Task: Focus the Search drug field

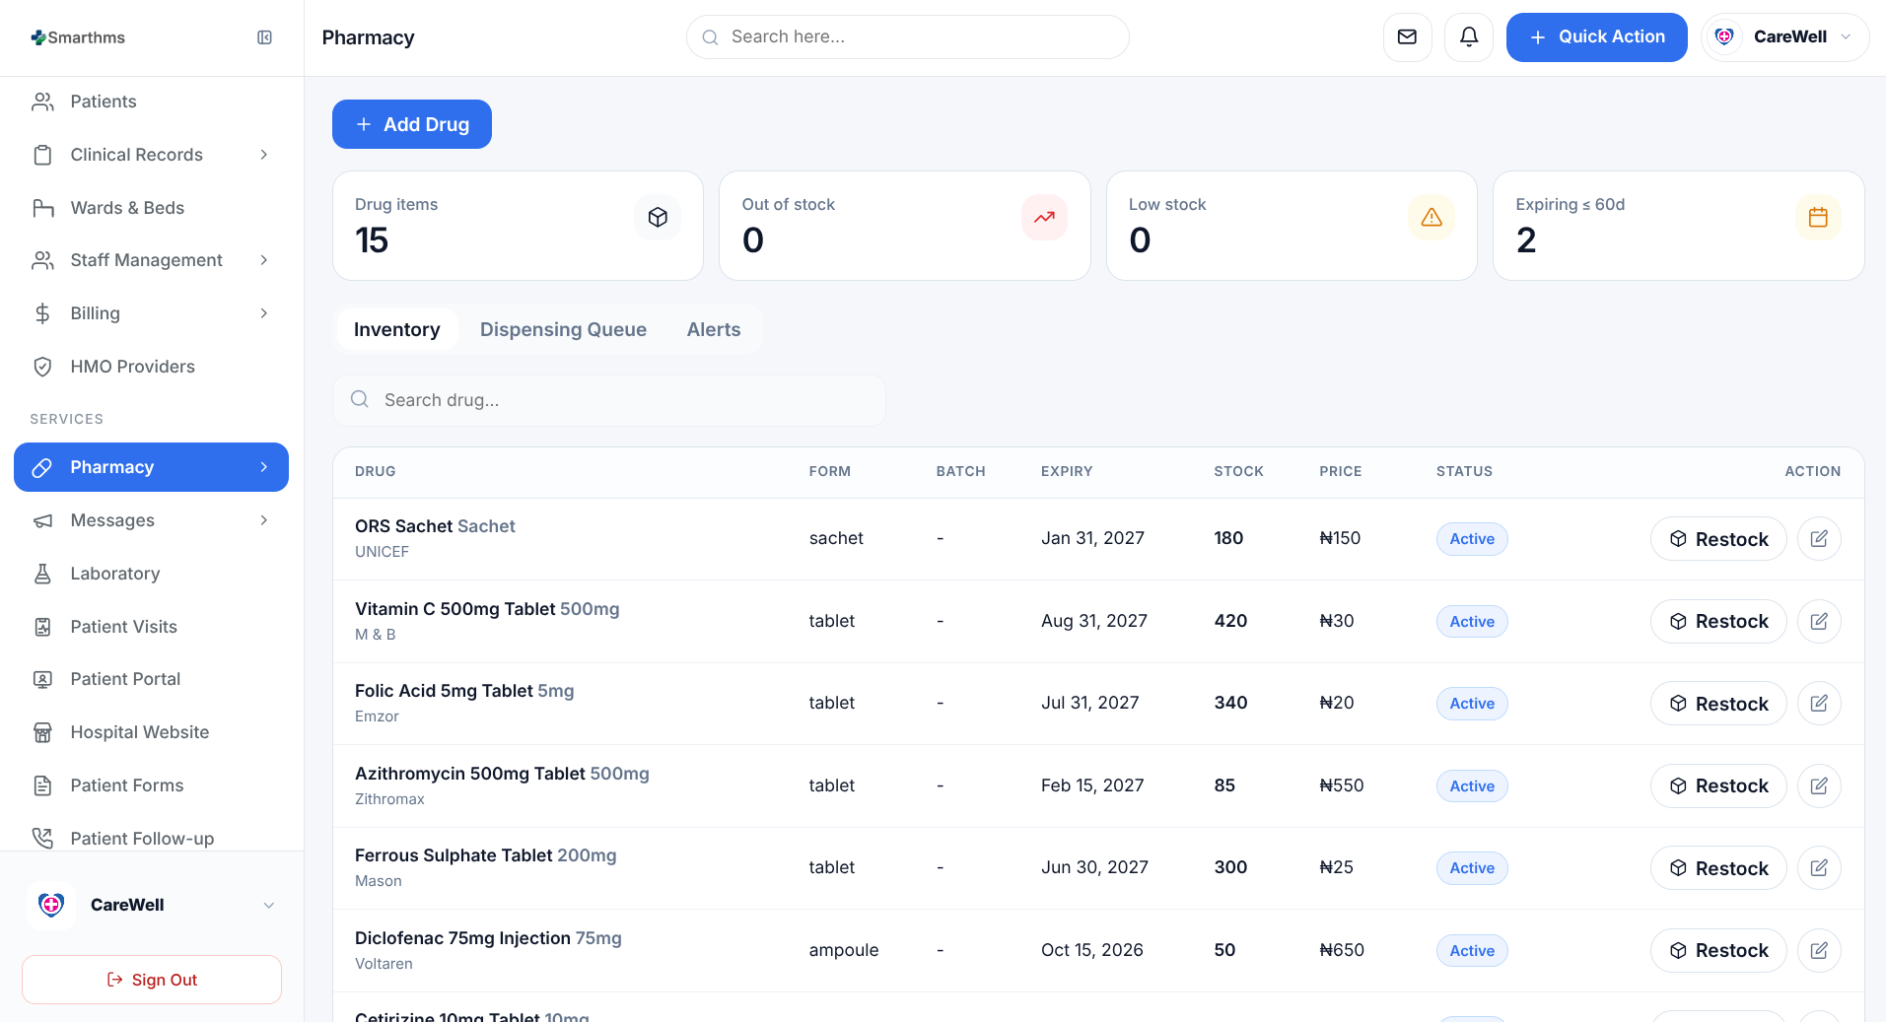Action: pyautogui.click(x=608, y=400)
